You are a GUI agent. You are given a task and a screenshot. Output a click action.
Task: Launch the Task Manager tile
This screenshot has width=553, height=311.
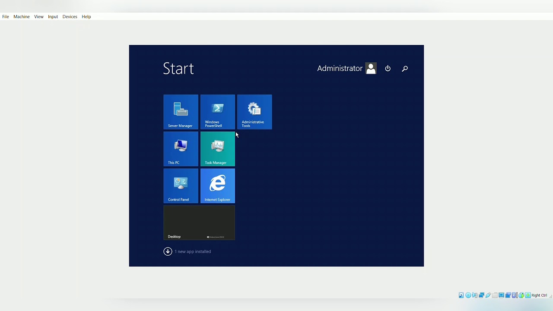click(218, 149)
